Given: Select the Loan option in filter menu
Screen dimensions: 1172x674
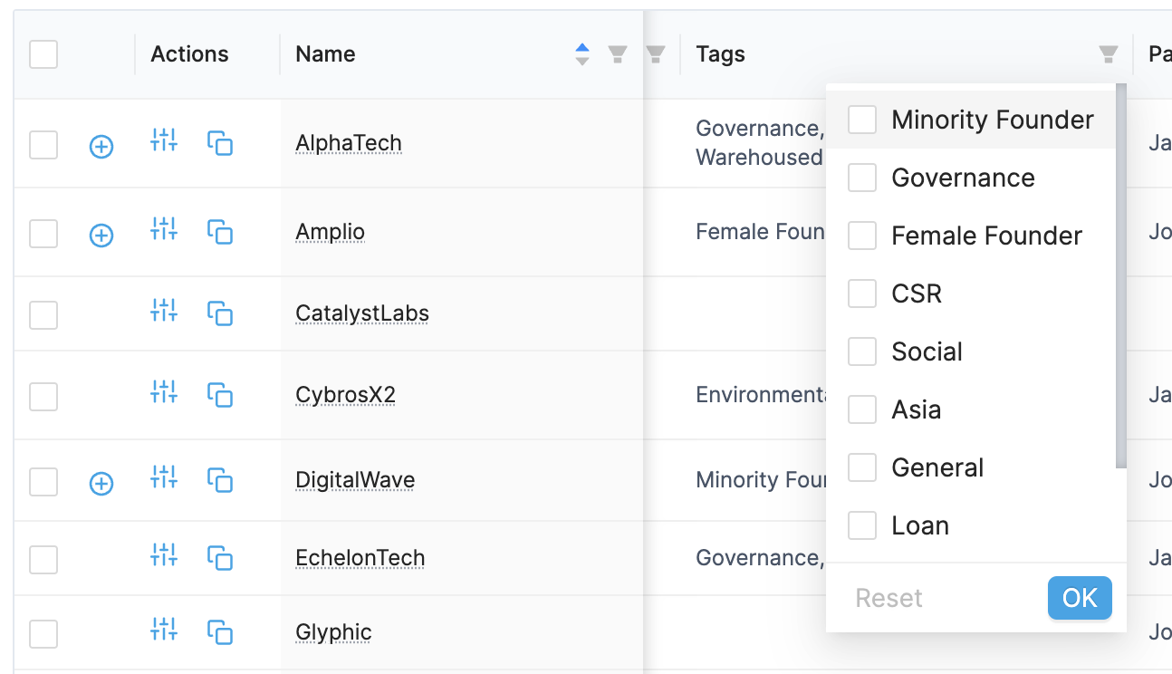Looking at the screenshot, I should [862, 525].
